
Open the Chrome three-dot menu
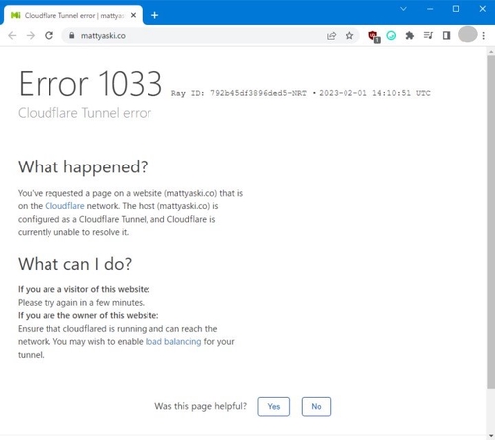[x=484, y=36]
